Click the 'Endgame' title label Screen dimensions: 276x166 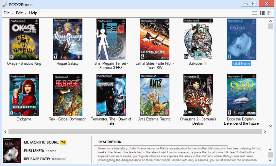click(24, 119)
